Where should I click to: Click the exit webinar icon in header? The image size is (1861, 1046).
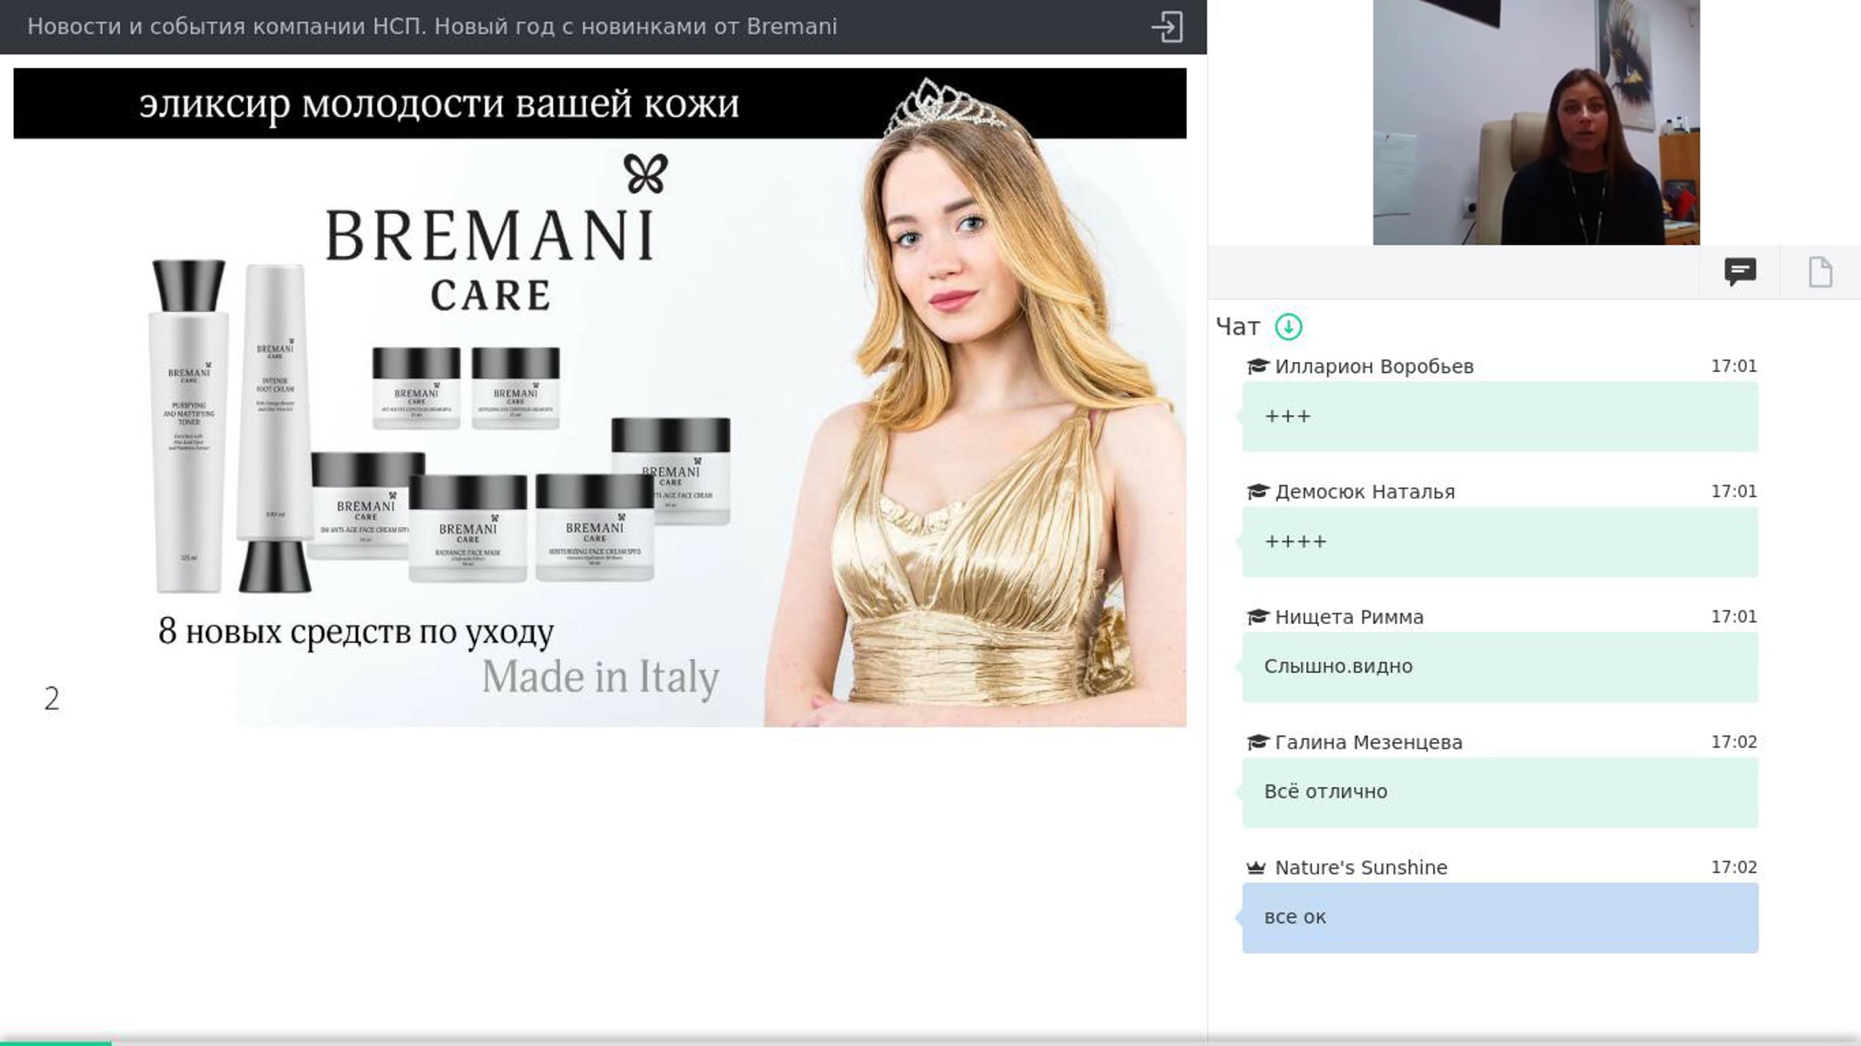click(x=1167, y=27)
